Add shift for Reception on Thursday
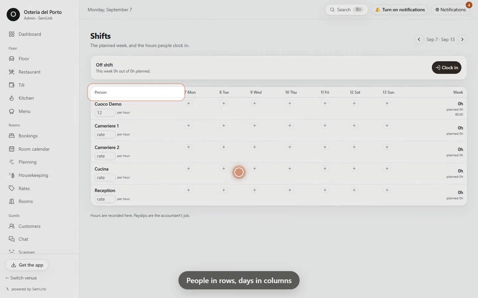This screenshot has height=298, width=478. tap(290, 190)
